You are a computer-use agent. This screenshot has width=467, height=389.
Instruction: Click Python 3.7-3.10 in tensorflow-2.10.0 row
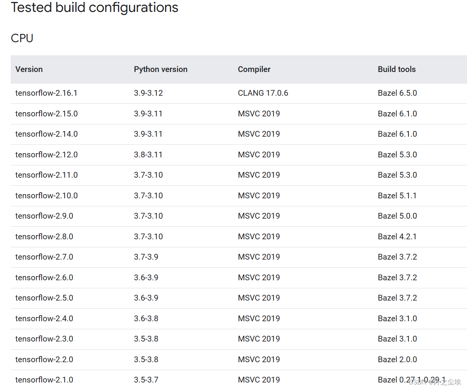coord(149,196)
